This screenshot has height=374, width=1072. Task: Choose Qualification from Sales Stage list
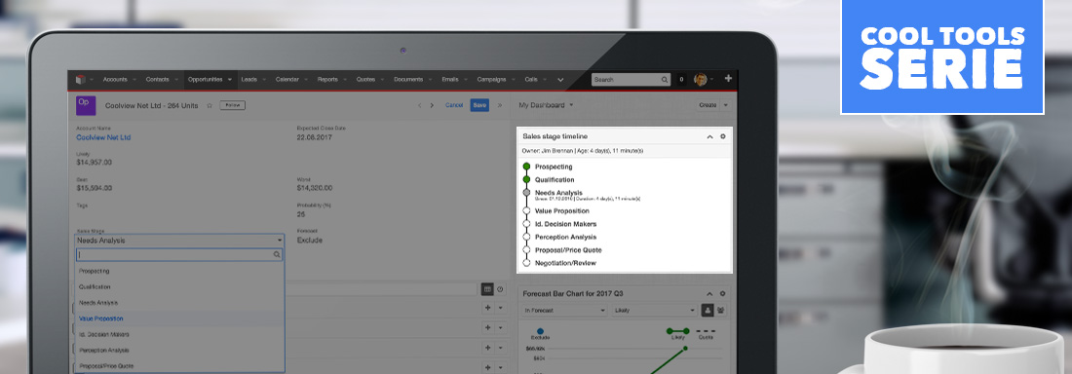click(x=180, y=287)
